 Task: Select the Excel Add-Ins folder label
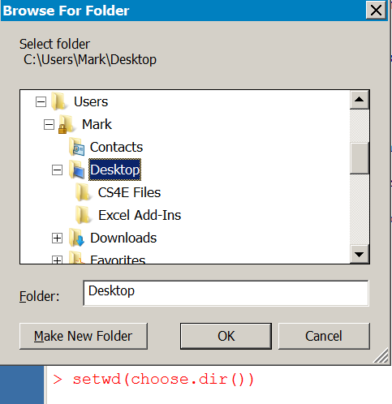point(140,215)
